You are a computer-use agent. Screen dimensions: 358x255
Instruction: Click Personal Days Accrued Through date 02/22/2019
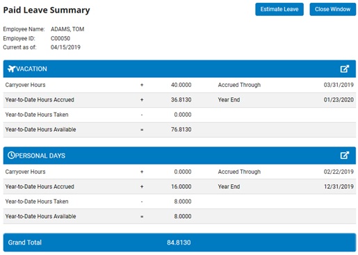pos(339,172)
